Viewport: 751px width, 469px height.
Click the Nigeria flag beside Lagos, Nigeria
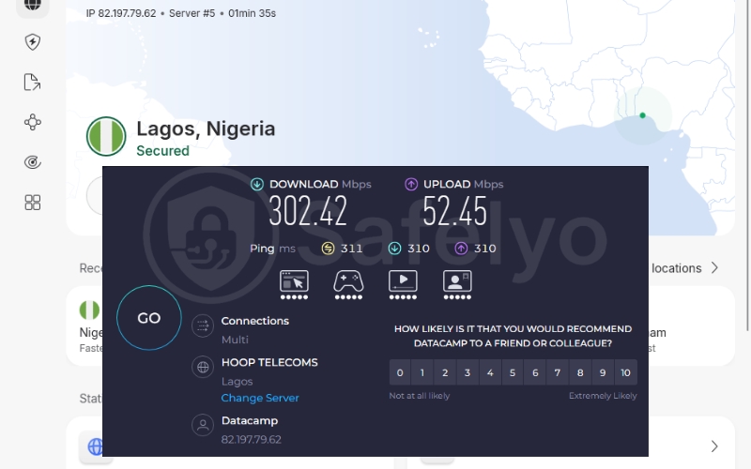tap(106, 136)
